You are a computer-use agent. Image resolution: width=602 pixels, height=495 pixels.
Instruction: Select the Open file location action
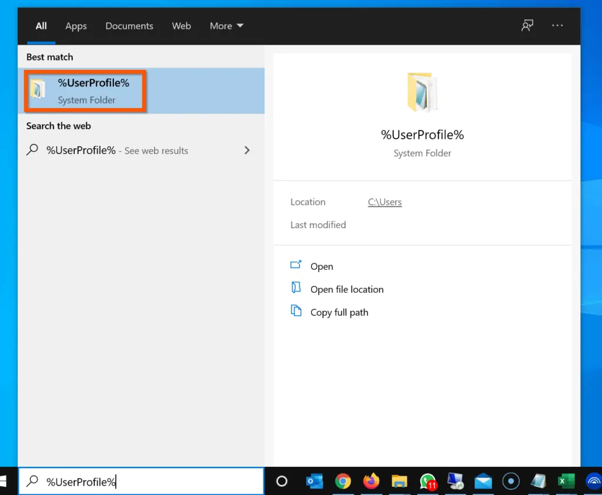click(347, 289)
